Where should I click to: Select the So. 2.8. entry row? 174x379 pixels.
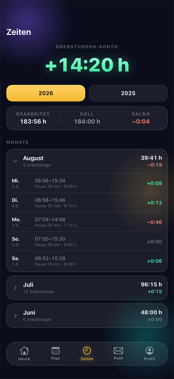[x=87, y=241]
